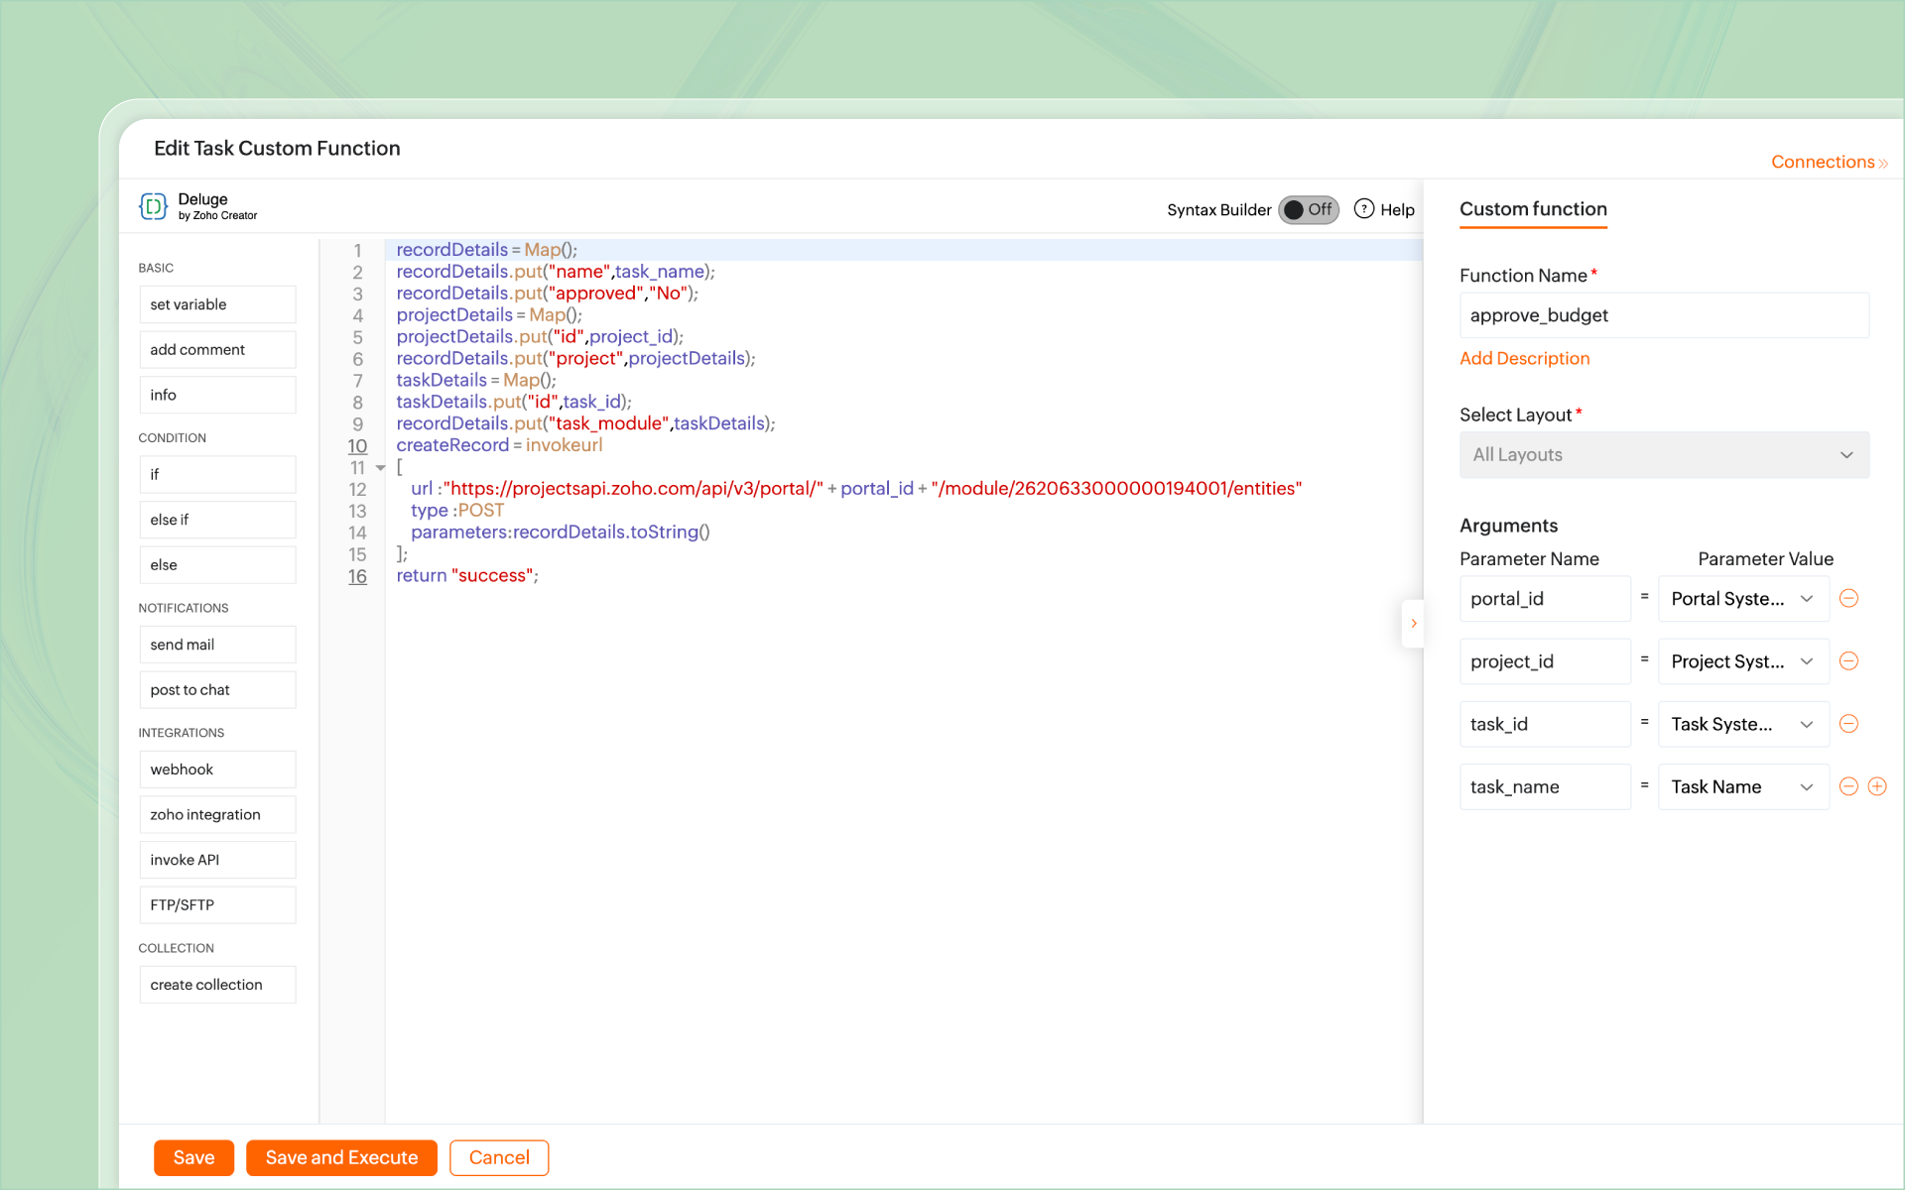Open the Task Name parameter value dropdown
Image resolution: width=1905 pixels, height=1190 pixels.
pyautogui.click(x=1742, y=786)
